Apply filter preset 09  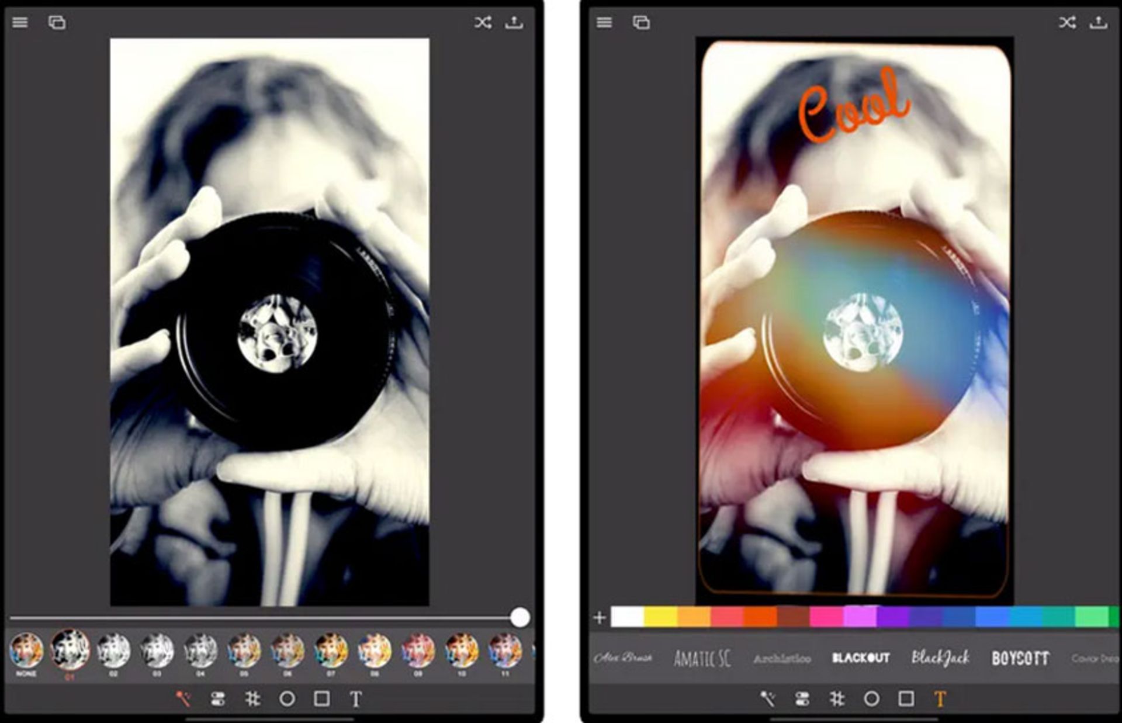click(x=418, y=650)
